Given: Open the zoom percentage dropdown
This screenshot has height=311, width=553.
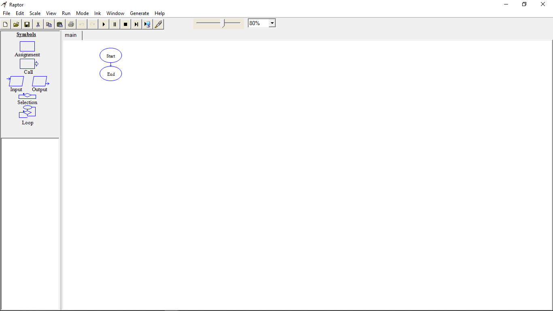Looking at the screenshot, I should click(272, 23).
